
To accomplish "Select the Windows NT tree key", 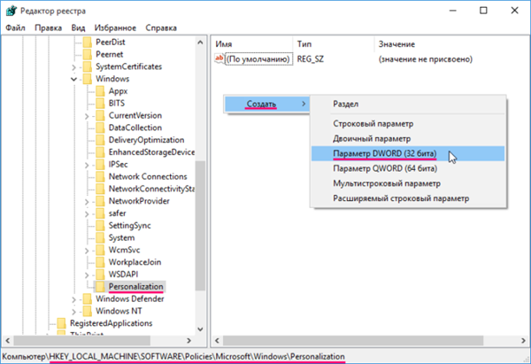I will 119,311.
